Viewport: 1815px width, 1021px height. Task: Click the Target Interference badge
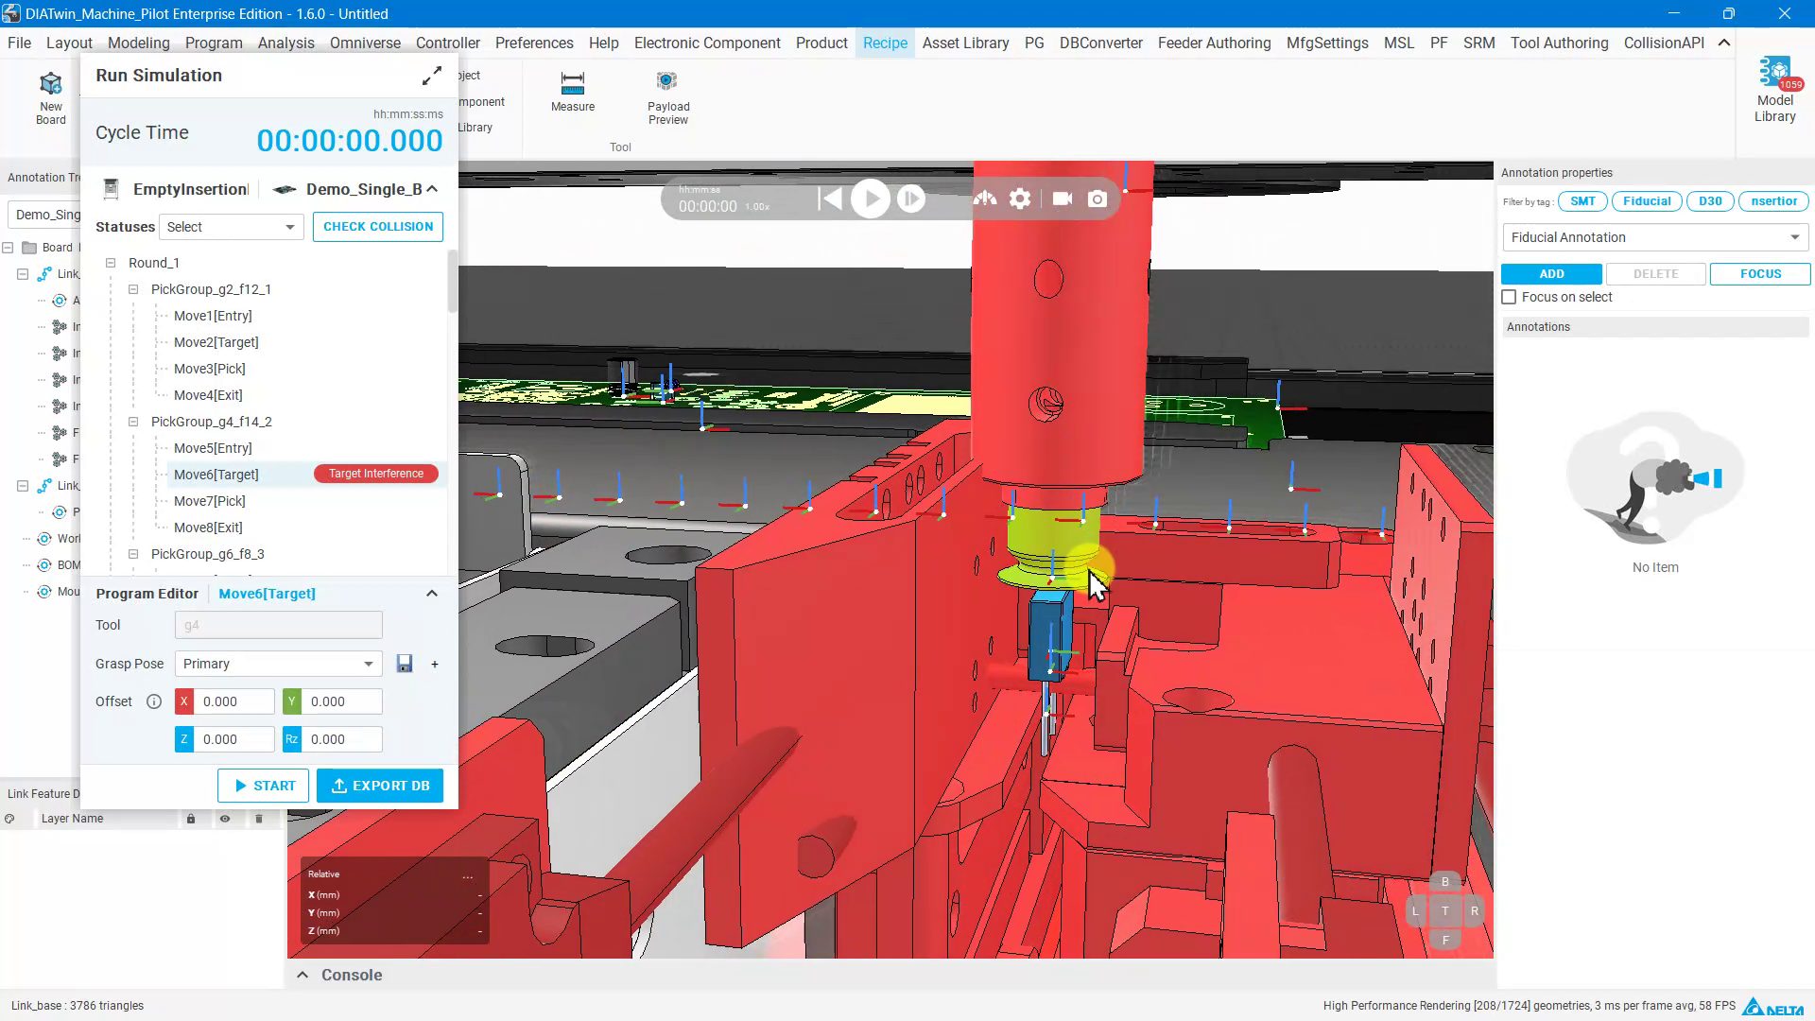[376, 474]
